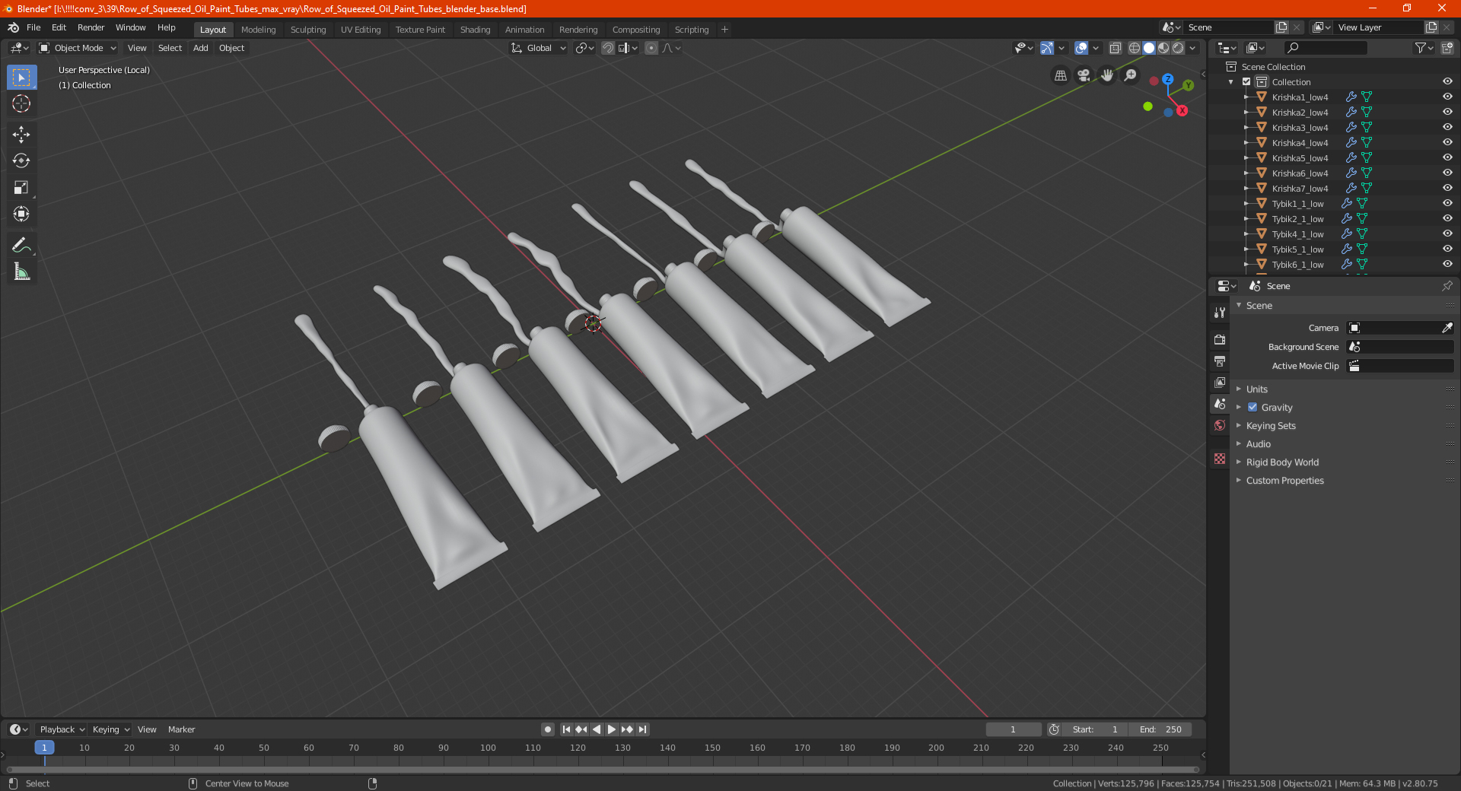Viewport: 1461px width, 791px height.
Task: Open the Tool properties tab
Action: coord(1220,313)
